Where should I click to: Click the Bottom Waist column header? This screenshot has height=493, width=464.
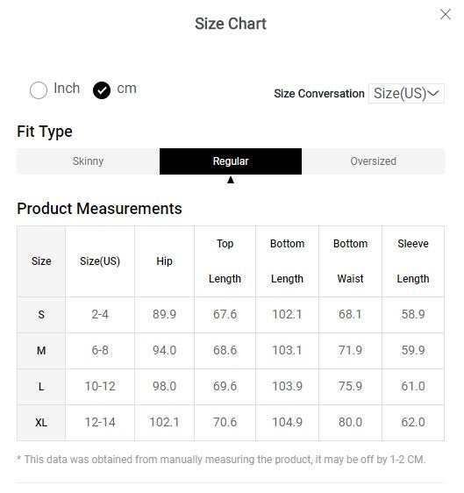tap(350, 261)
